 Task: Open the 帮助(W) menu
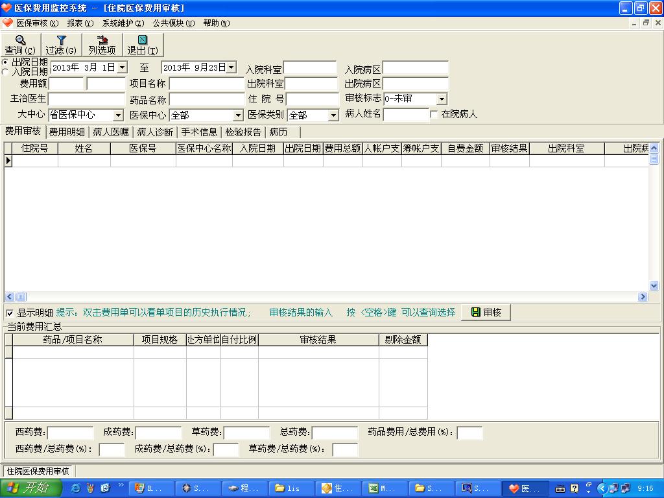217,23
